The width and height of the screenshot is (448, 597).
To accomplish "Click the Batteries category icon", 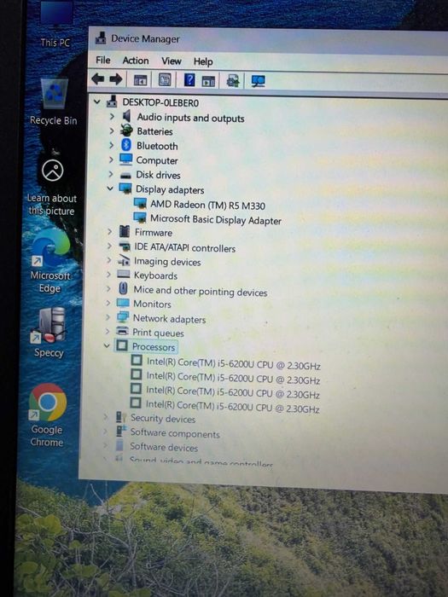I will coord(126,130).
